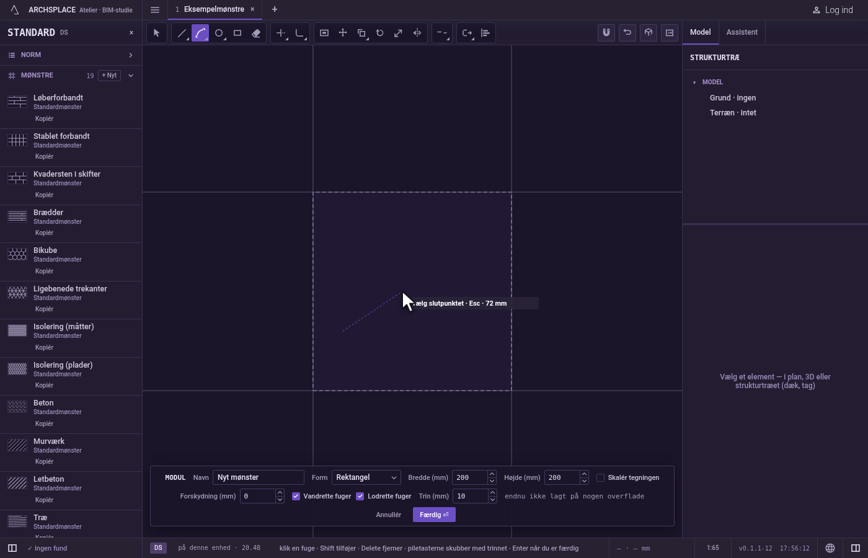Click the rotate tool in the toolbar
Image resolution: width=868 pixels, height=558 pixels.
pos(380,33)
